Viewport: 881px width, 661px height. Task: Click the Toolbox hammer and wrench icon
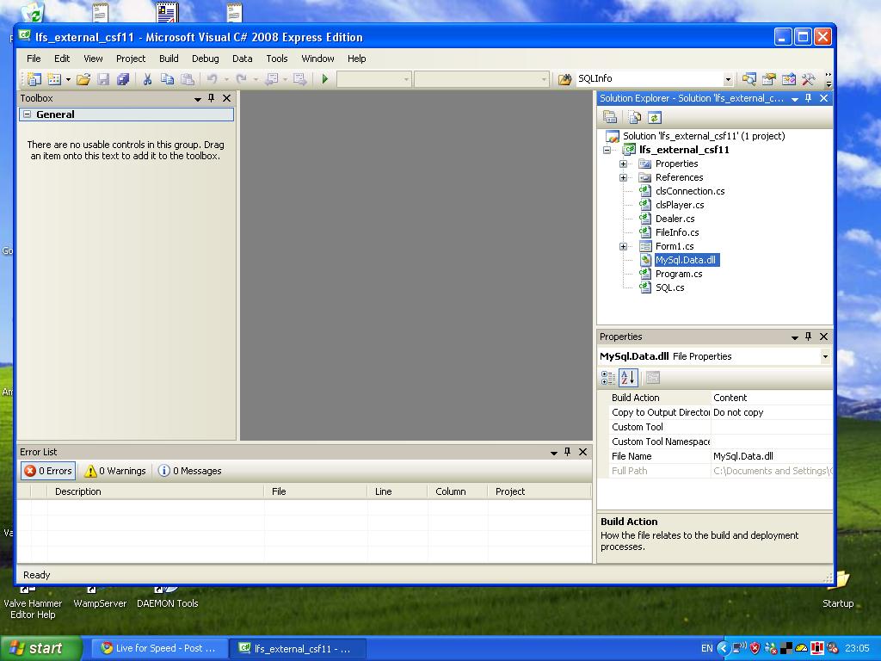pyautogui.click(x=808, y=79)
